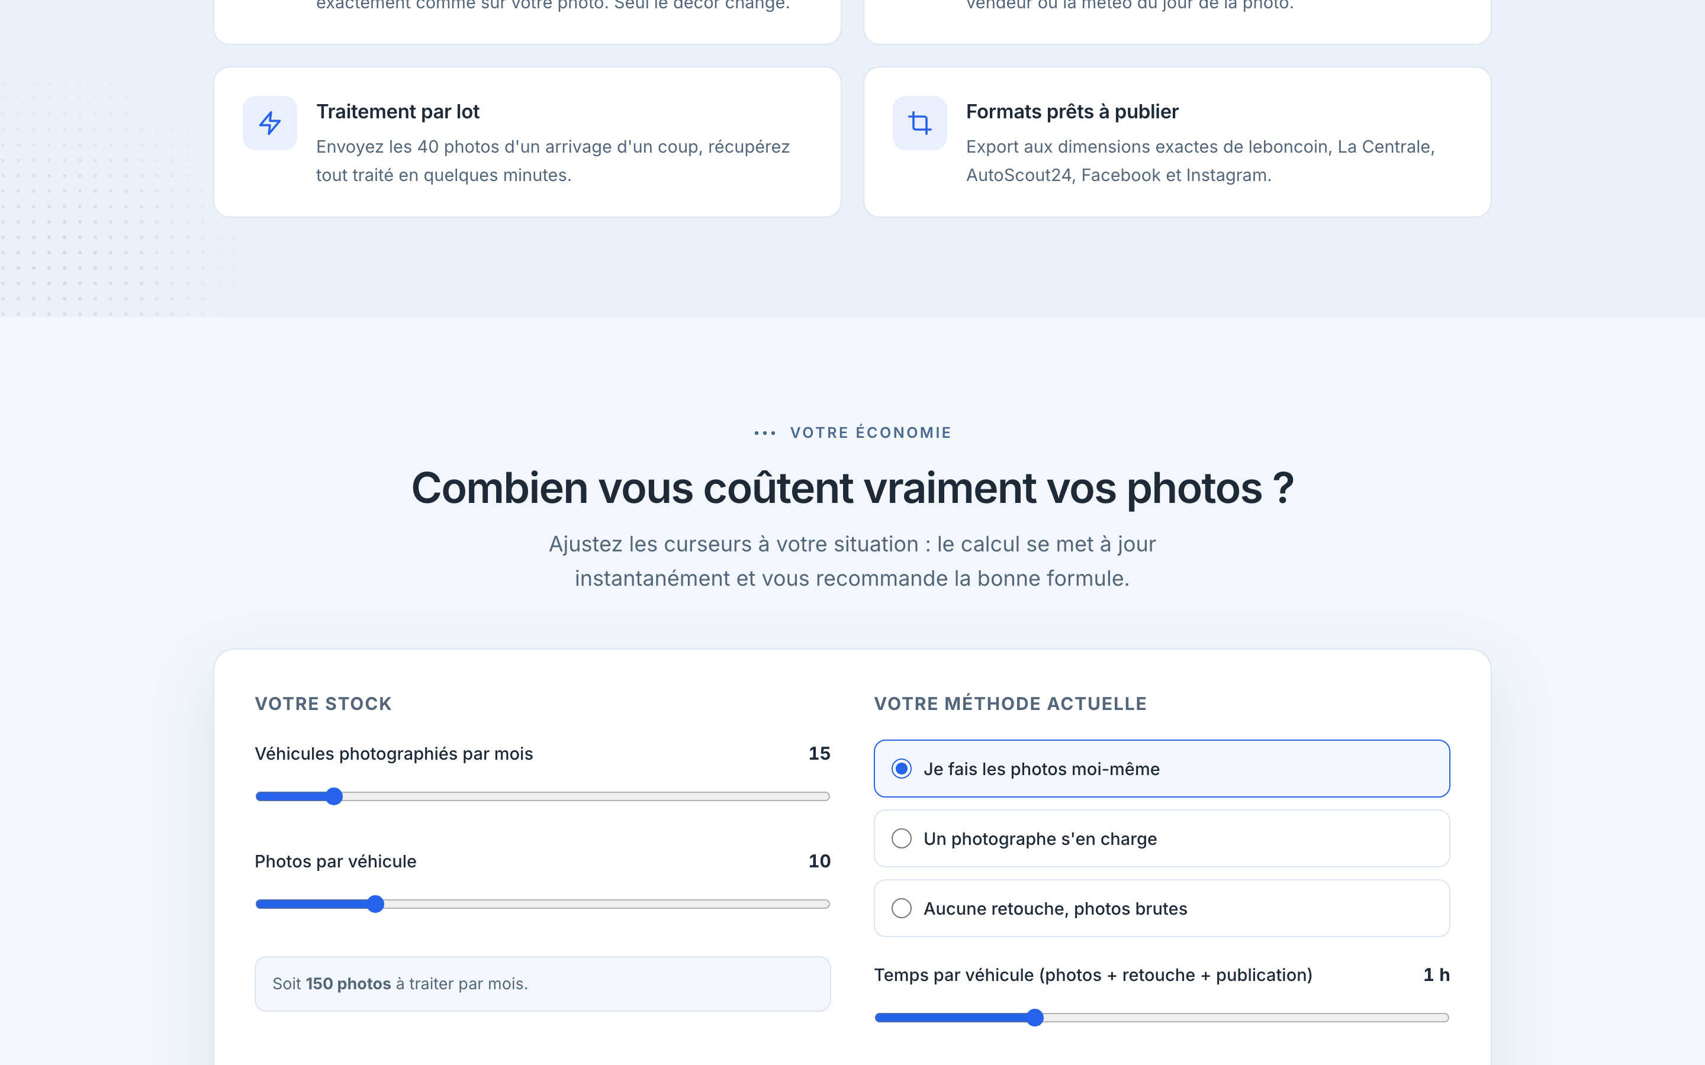Click the "VOTRE MÉTHODE ACTUELLE" section label
1705x1065 pixels.
pos(1011,703)
